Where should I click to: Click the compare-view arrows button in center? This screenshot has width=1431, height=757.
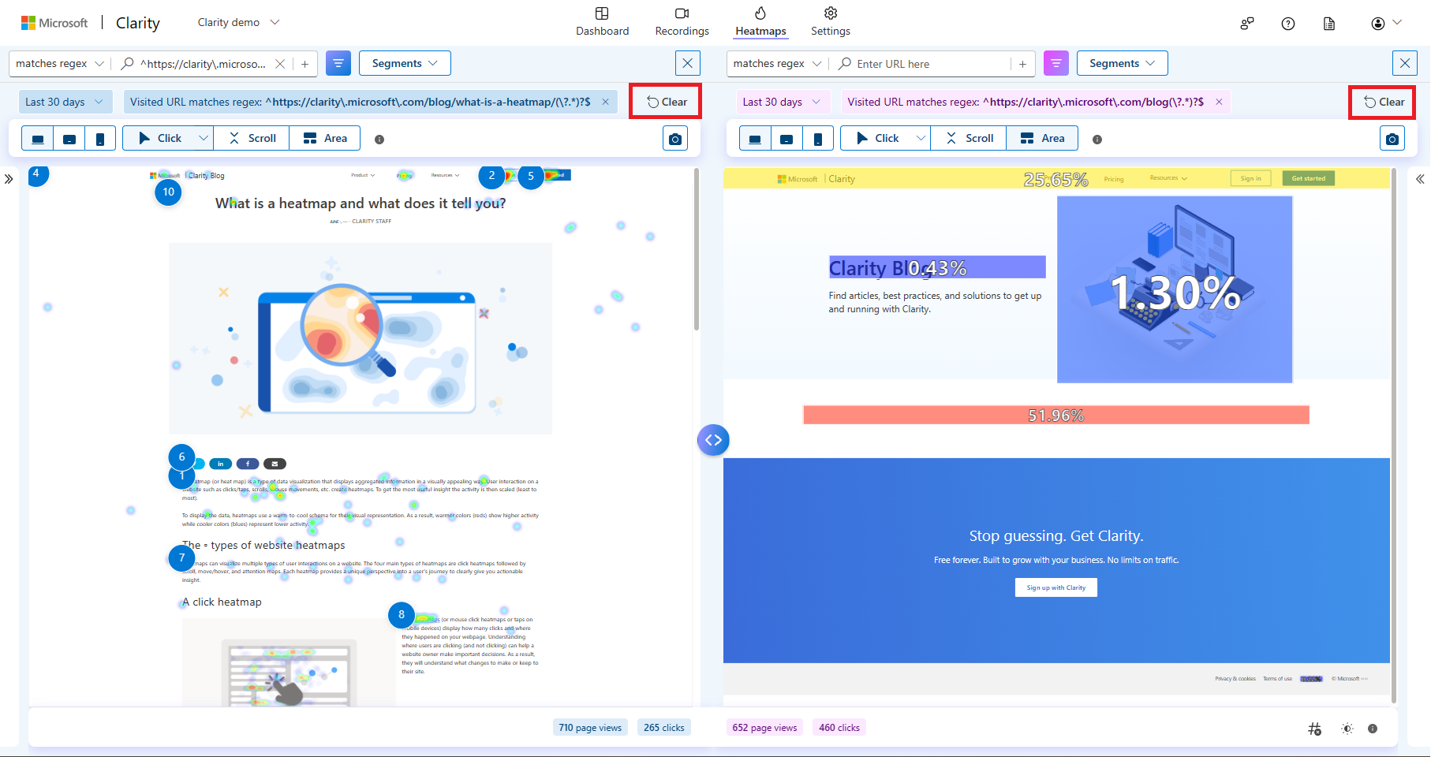point(713,440)
